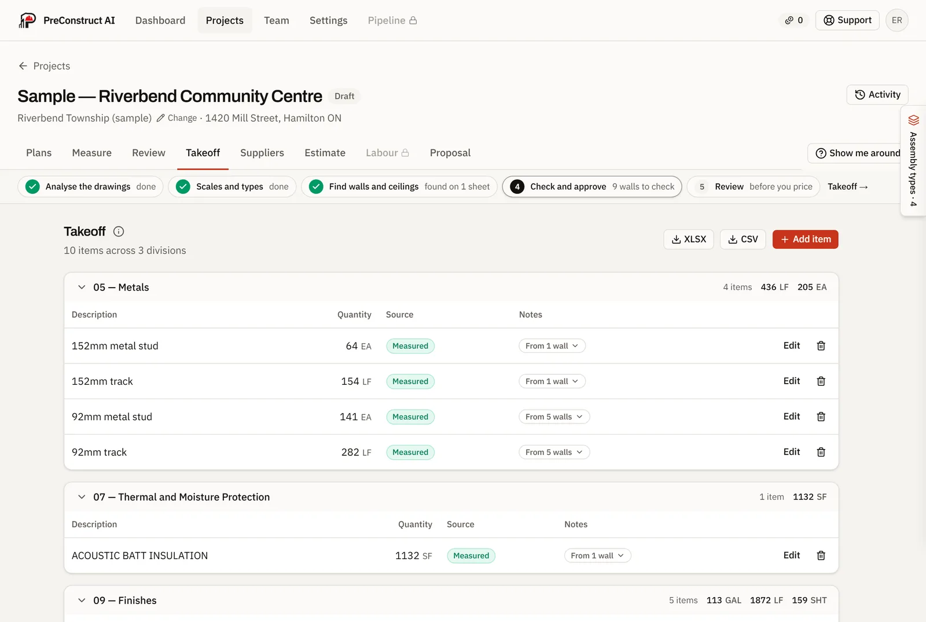Collapse the 07 — Thermal and Moisture Protection division
Screen dimensions: 926x622
point(82,497)
